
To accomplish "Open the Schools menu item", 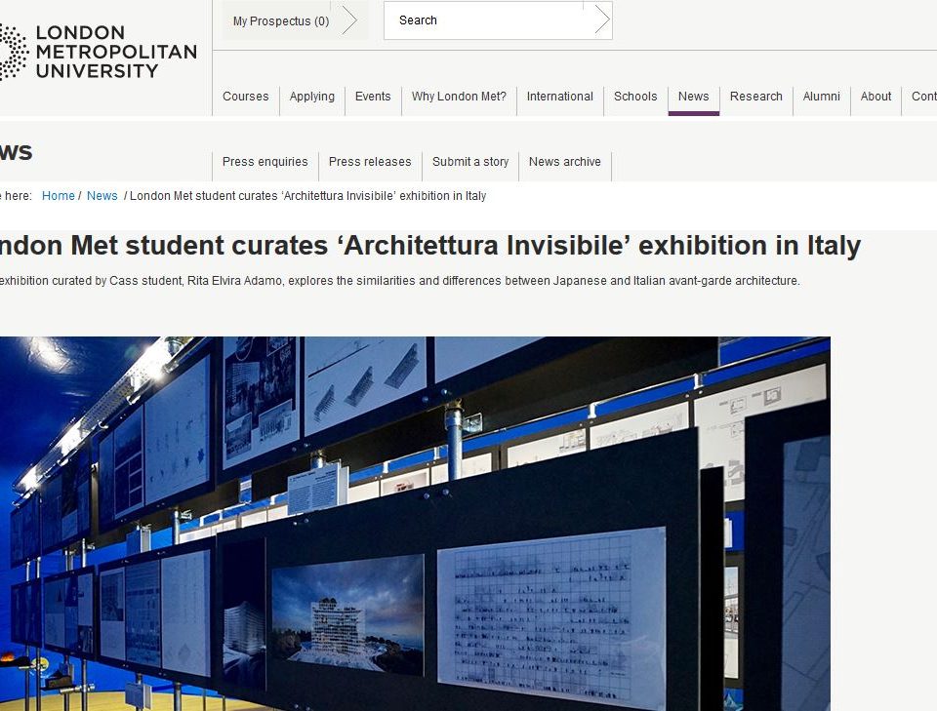I will tap(635, 97).
